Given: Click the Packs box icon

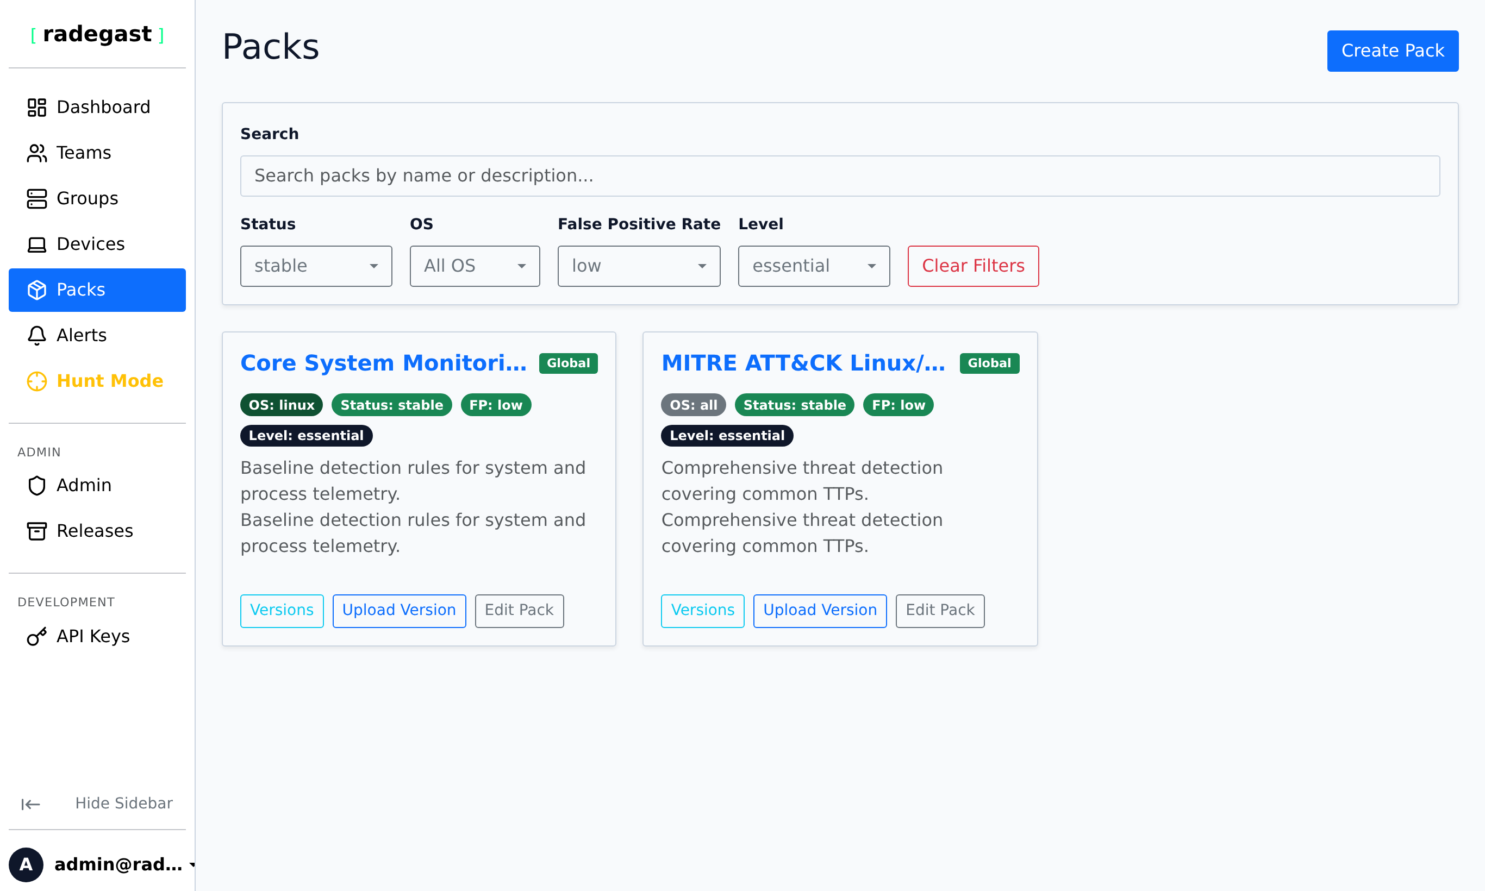Looking at the screenshot, I should coord(36,290).
